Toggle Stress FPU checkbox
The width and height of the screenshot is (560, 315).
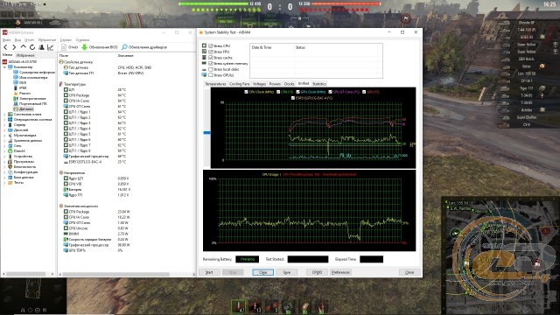[x=210, y=52]
